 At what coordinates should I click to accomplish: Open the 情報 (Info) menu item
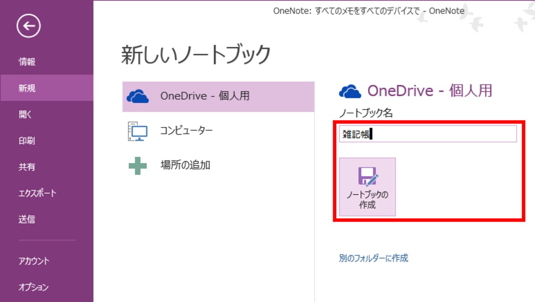27,62
